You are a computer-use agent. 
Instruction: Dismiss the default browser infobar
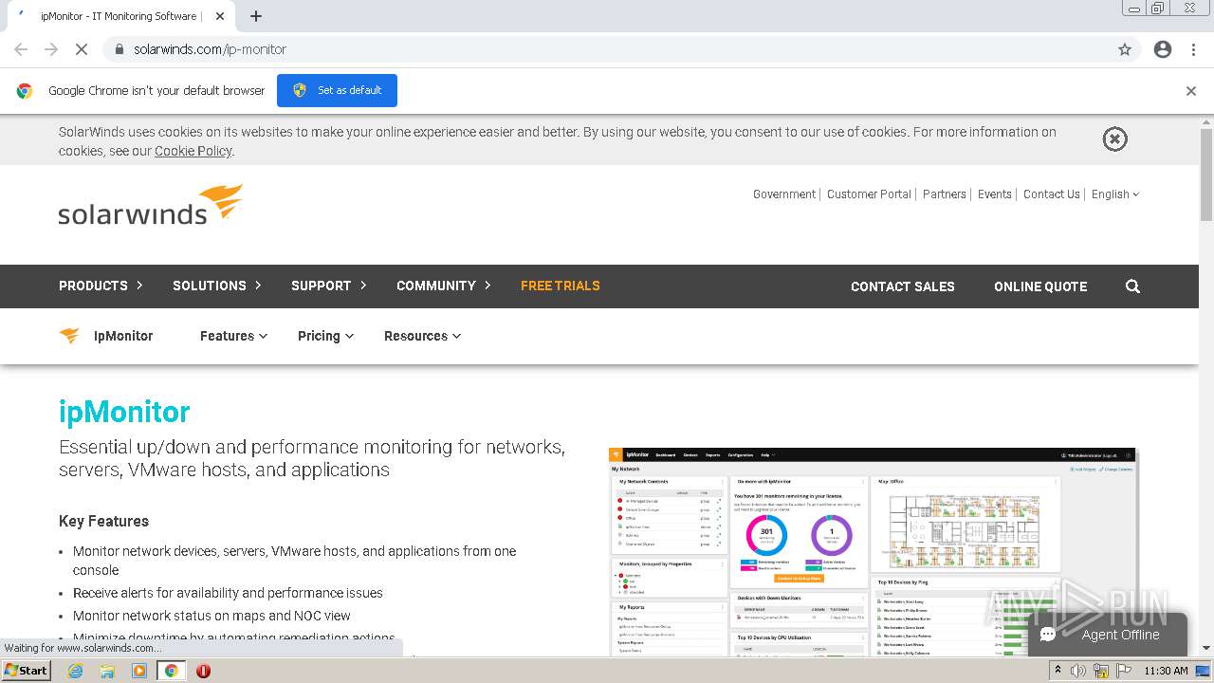[1191, 91]
